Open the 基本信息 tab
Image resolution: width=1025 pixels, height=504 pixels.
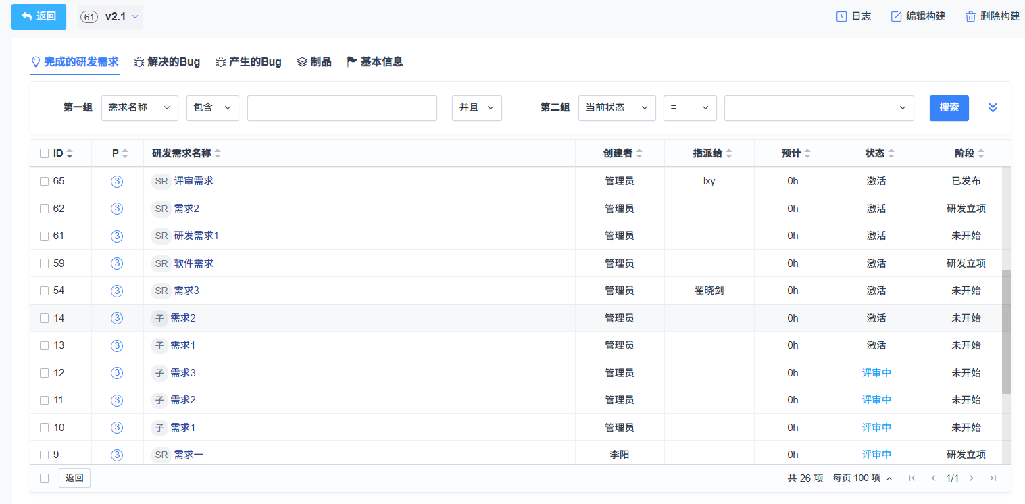(375, 62)
